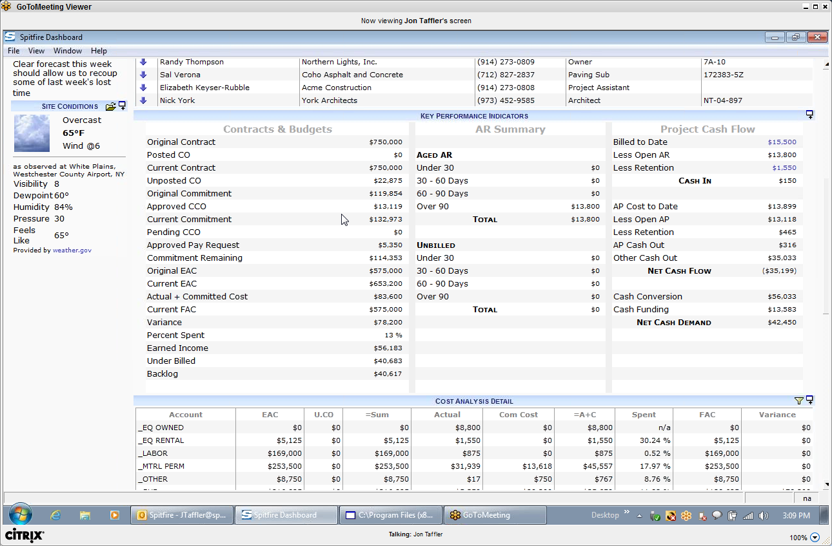Click the network signal strength tray icon
Viewport: 832px width, 546px height.
pos(748,516)
